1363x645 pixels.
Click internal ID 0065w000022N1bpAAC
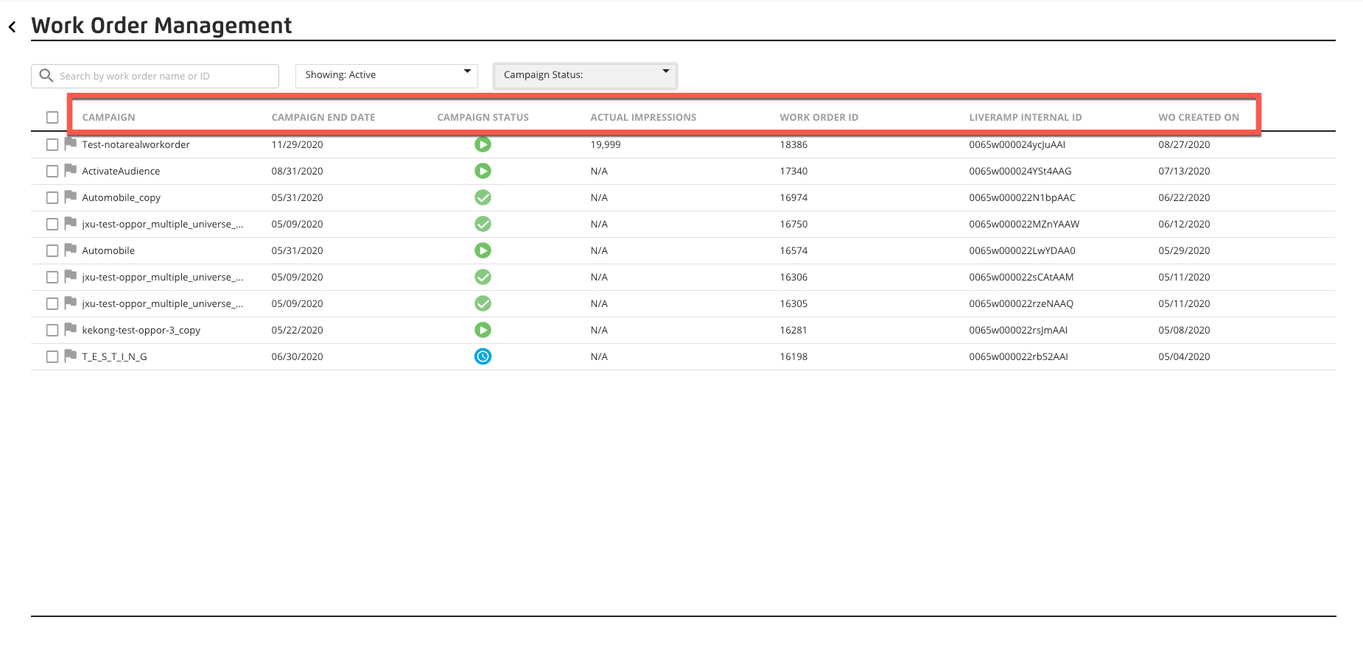[x=1022, y=197]
